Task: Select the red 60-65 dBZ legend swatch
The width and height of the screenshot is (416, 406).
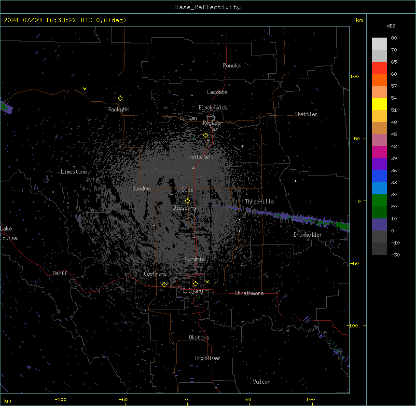Action: pyautogui.click(x=379, y=68)
